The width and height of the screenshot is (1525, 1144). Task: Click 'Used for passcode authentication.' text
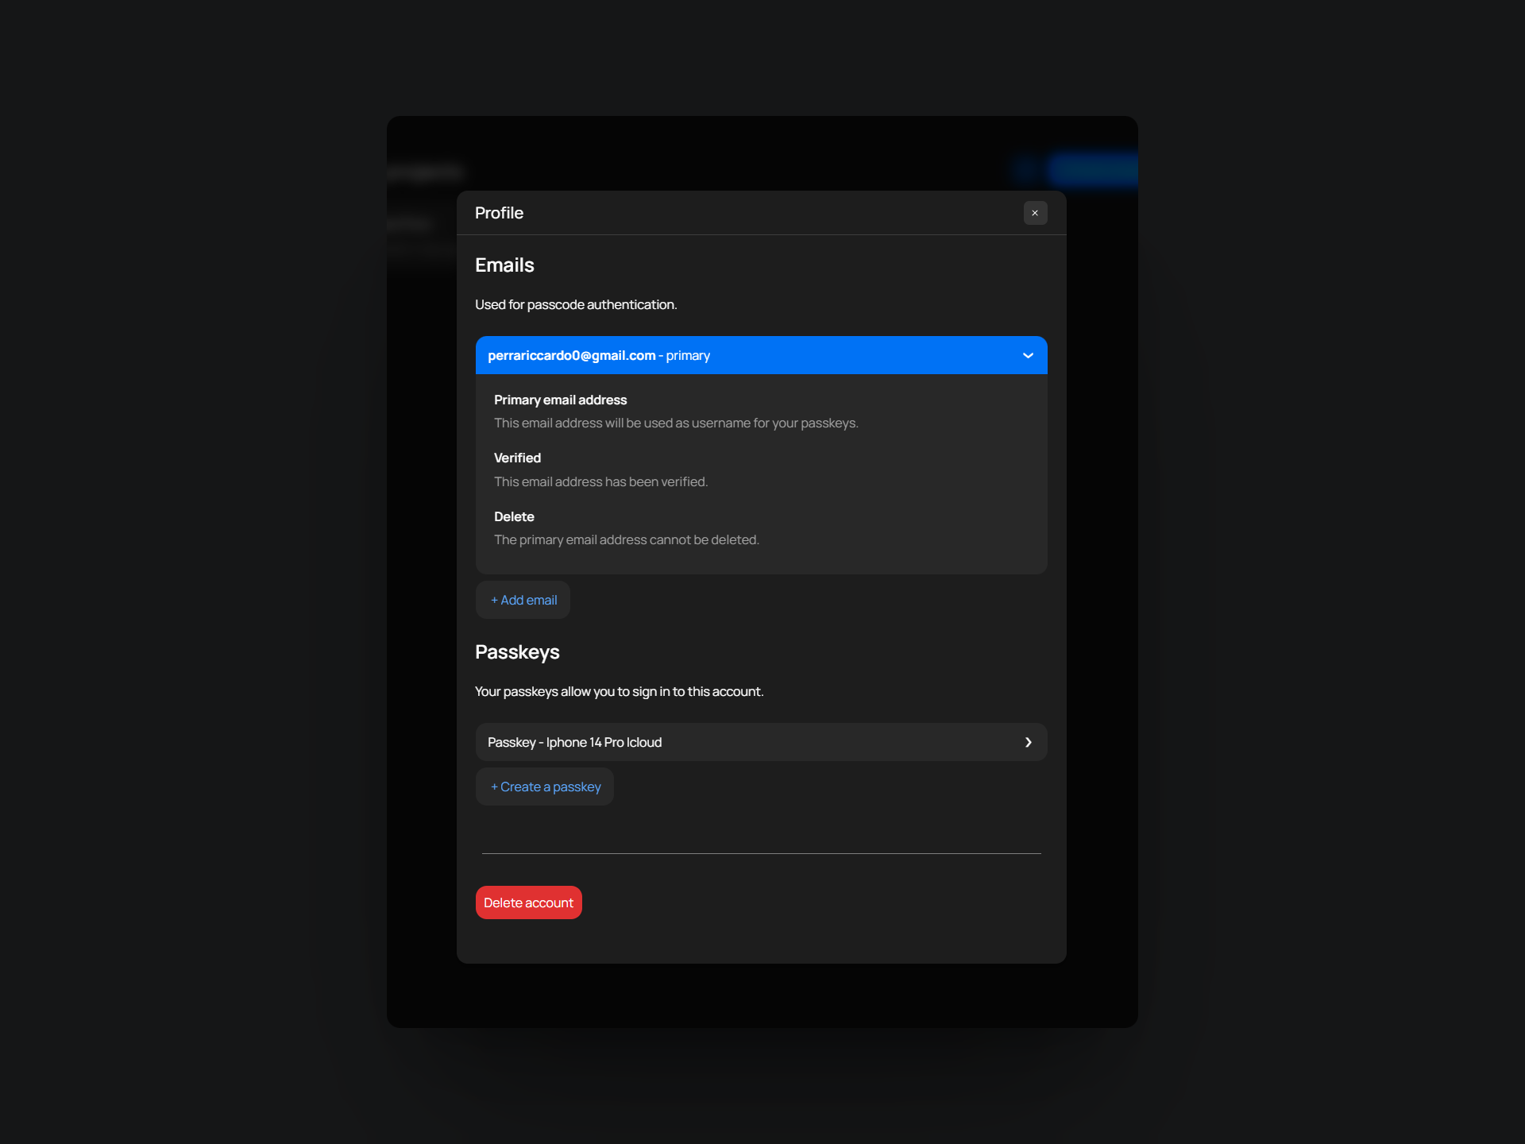point(576,304)
